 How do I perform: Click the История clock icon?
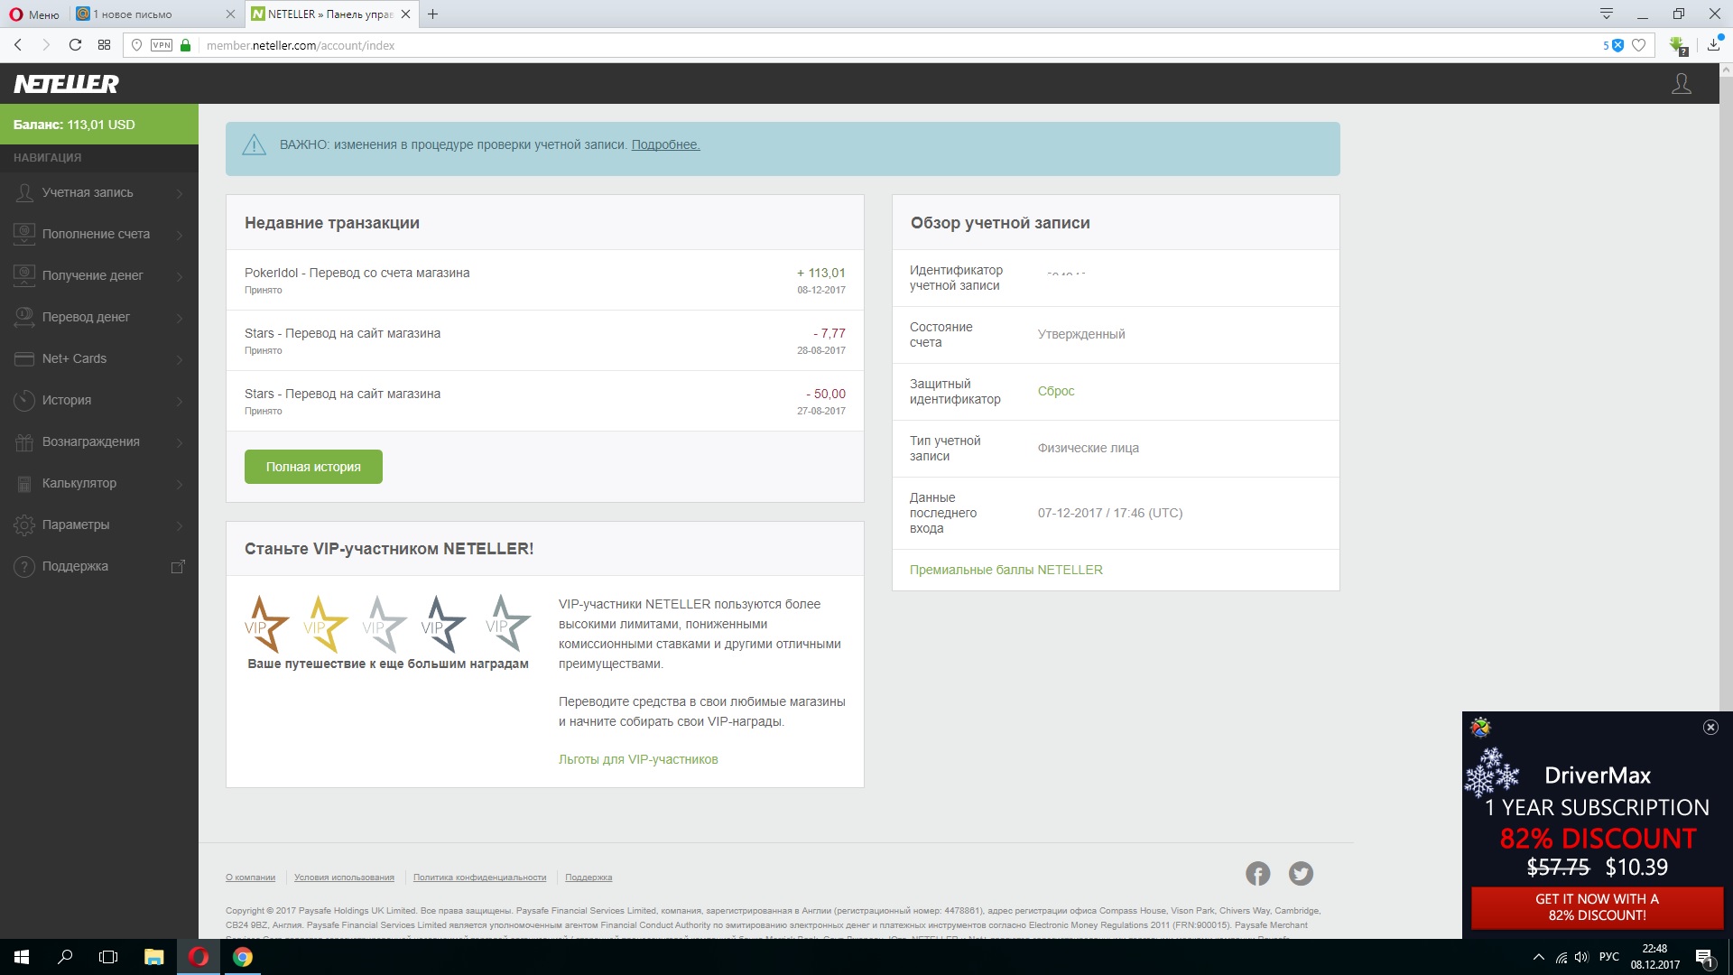(24, 400)
